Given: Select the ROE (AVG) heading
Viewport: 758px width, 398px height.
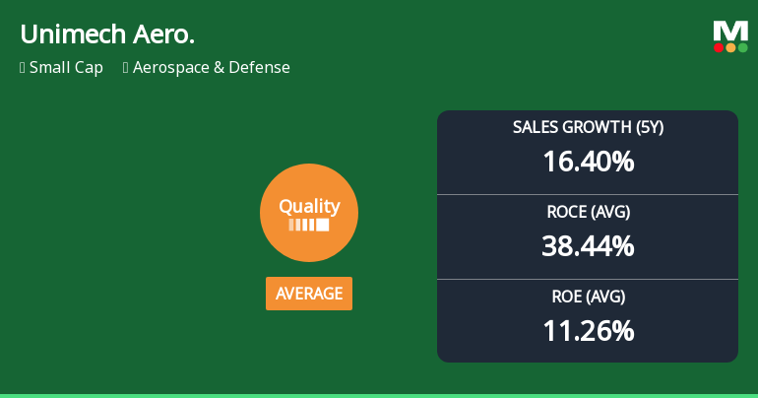Looking at the screenshot, I should 588,297.
